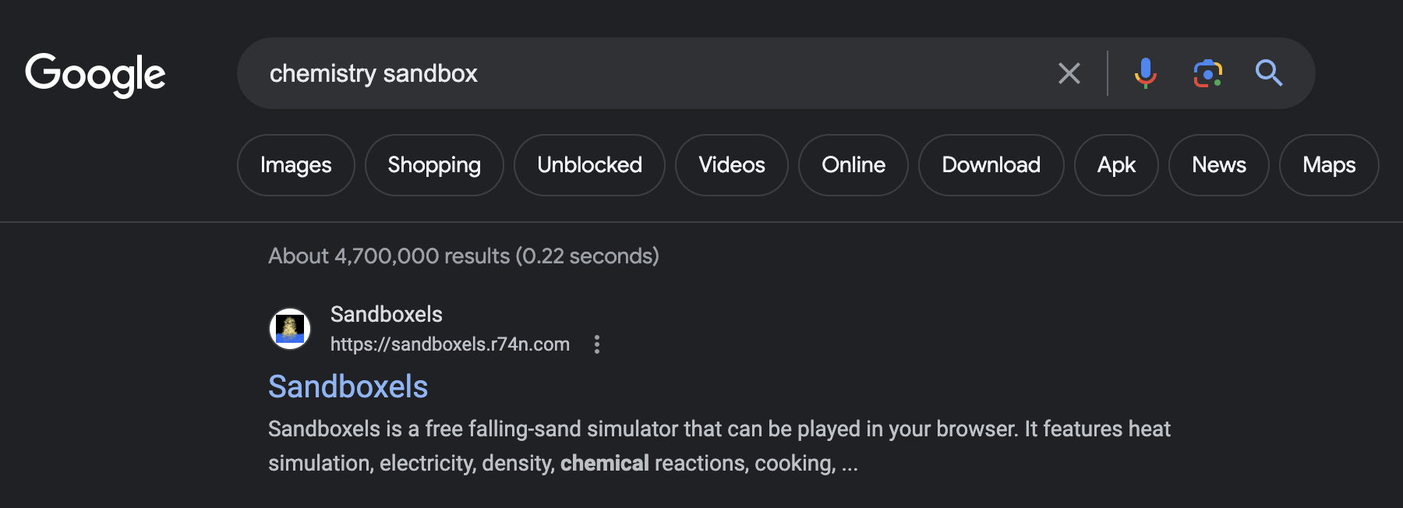Viewport: 1403px width, 508px height.
Task: Filter results by Images
Action: [295, 165]
